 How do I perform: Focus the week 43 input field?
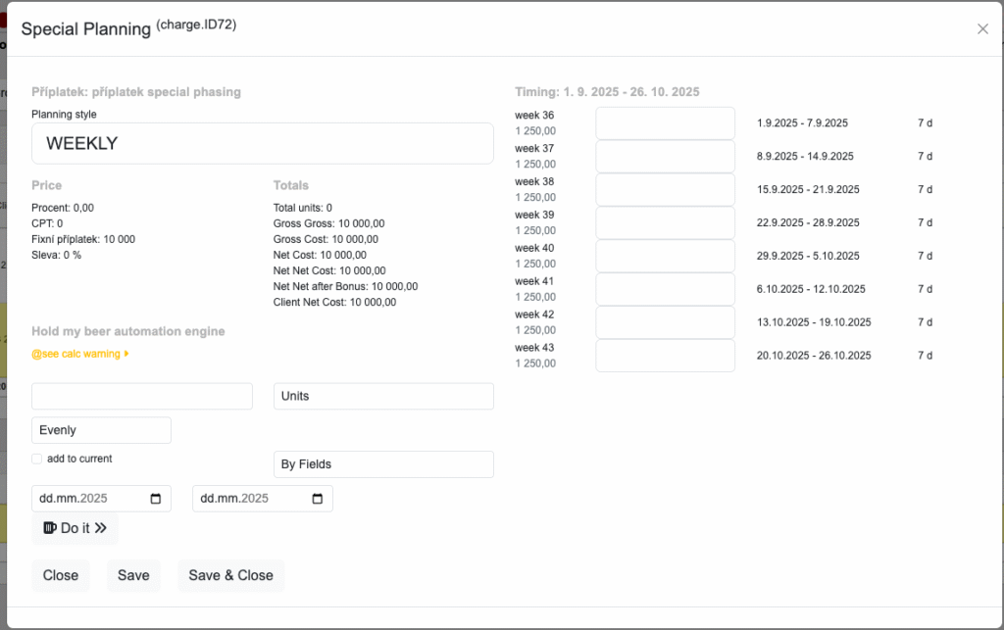pyautogui.click(x=665, y=356)
